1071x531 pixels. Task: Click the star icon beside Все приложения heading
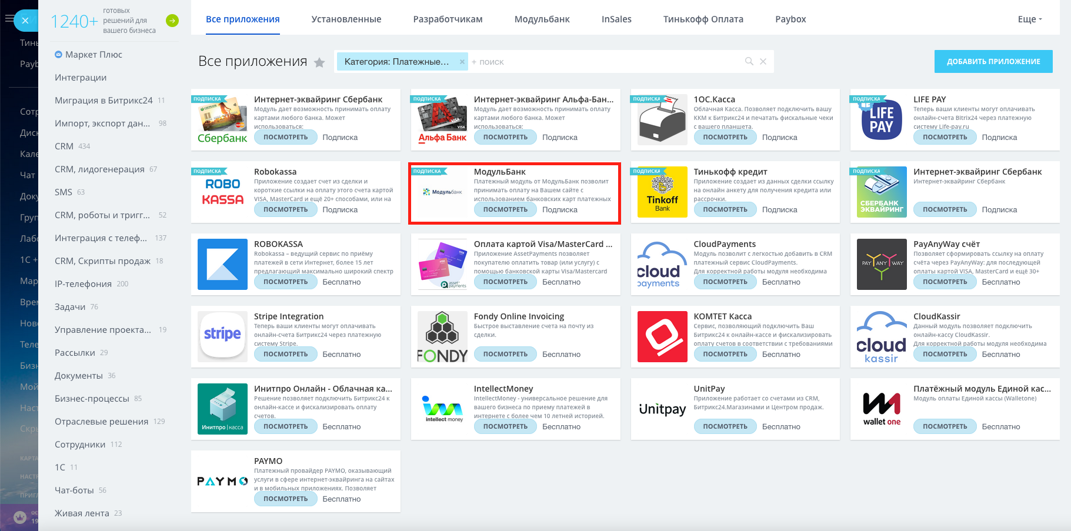click(319, 62)
